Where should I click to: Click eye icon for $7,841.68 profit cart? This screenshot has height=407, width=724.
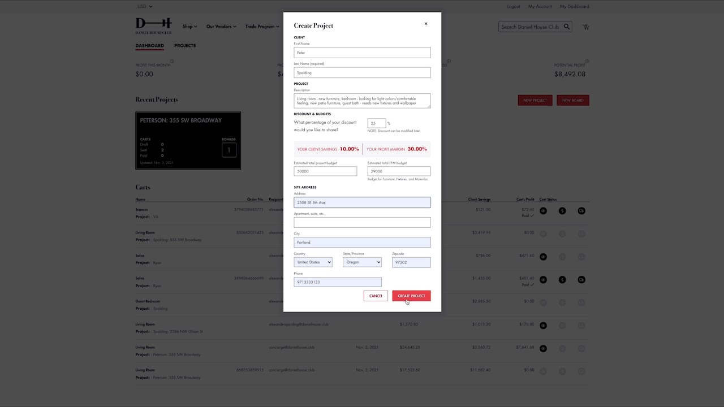pyautogui.click(x=543, y=349)
